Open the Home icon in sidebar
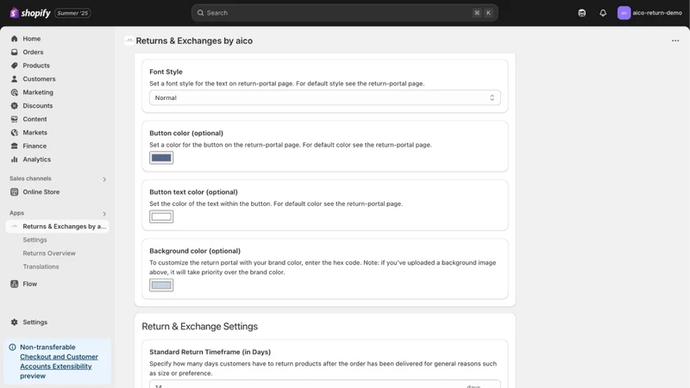 [14, 39]
